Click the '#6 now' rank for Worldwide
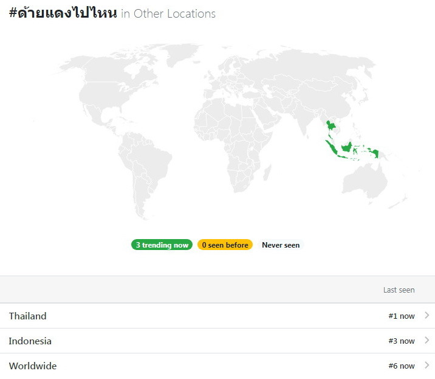 402,366
